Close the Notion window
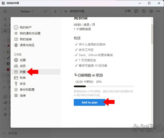Image resolution: width=164 pixels, height=138 pixels. [159, 3]
